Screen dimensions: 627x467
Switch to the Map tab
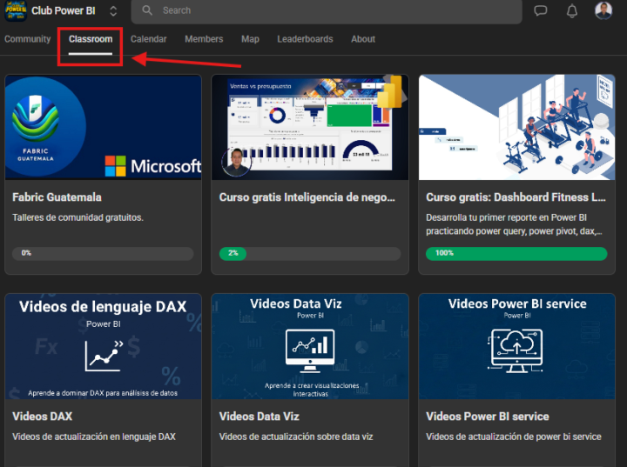click(250, 39)
